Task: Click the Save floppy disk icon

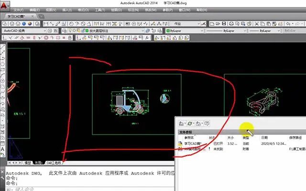Action: tap(224, 24)
